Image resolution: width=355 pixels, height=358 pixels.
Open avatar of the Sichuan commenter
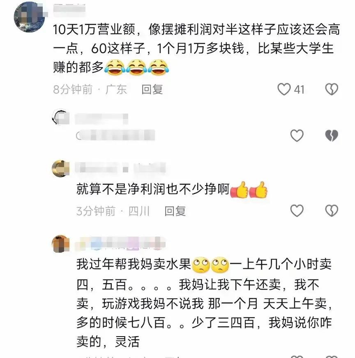click(x=61, y=169)
